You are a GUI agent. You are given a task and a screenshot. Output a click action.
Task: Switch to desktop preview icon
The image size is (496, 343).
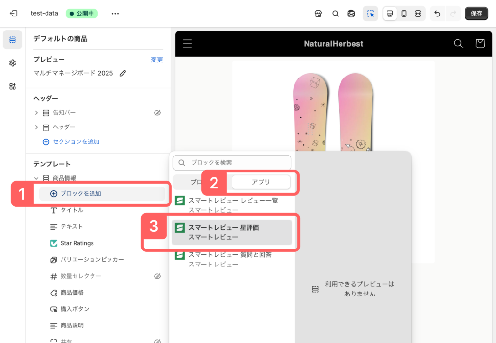(390, 14)
